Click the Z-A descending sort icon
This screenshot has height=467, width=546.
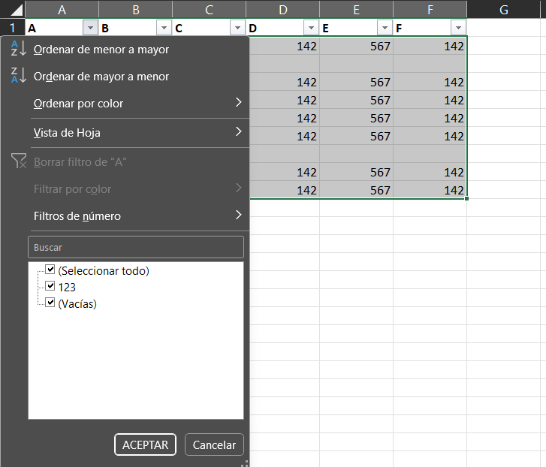[x=19, y=76]
